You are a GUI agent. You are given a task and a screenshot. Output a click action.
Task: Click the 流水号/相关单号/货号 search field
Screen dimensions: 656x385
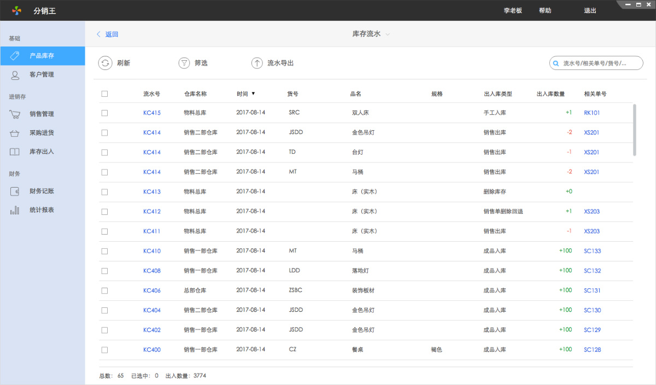point(596,63)
